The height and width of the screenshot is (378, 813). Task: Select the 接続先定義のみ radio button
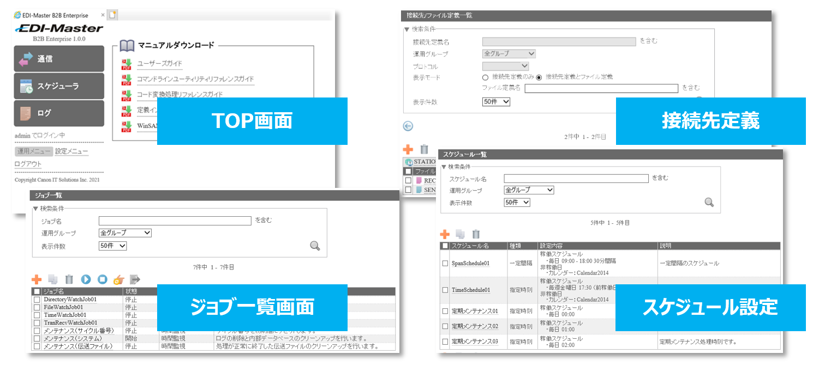[x=485, y=77]
